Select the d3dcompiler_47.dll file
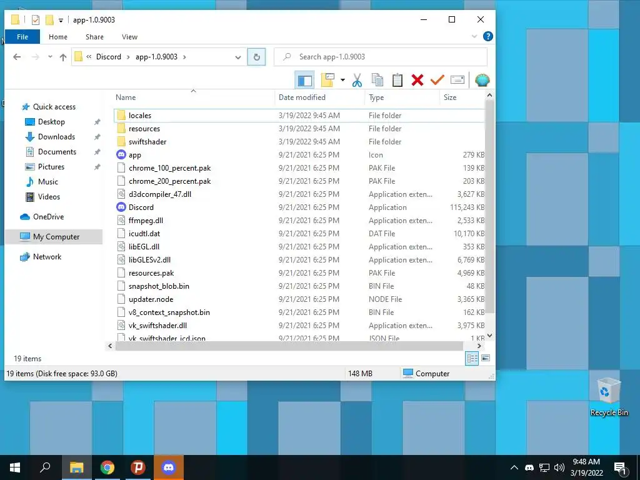The height and width of the screenshot is (480, 640). click(x=299, y=194)
